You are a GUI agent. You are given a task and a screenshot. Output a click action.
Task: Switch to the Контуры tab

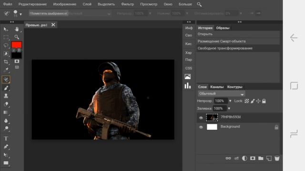coord(234,87)
